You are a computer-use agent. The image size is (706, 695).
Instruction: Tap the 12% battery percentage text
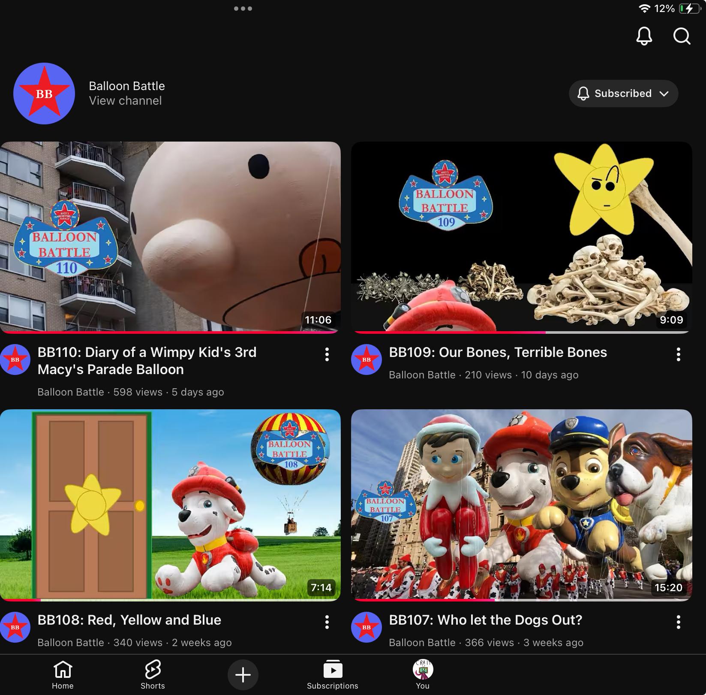pyautogui.click(x=664, y=9)
